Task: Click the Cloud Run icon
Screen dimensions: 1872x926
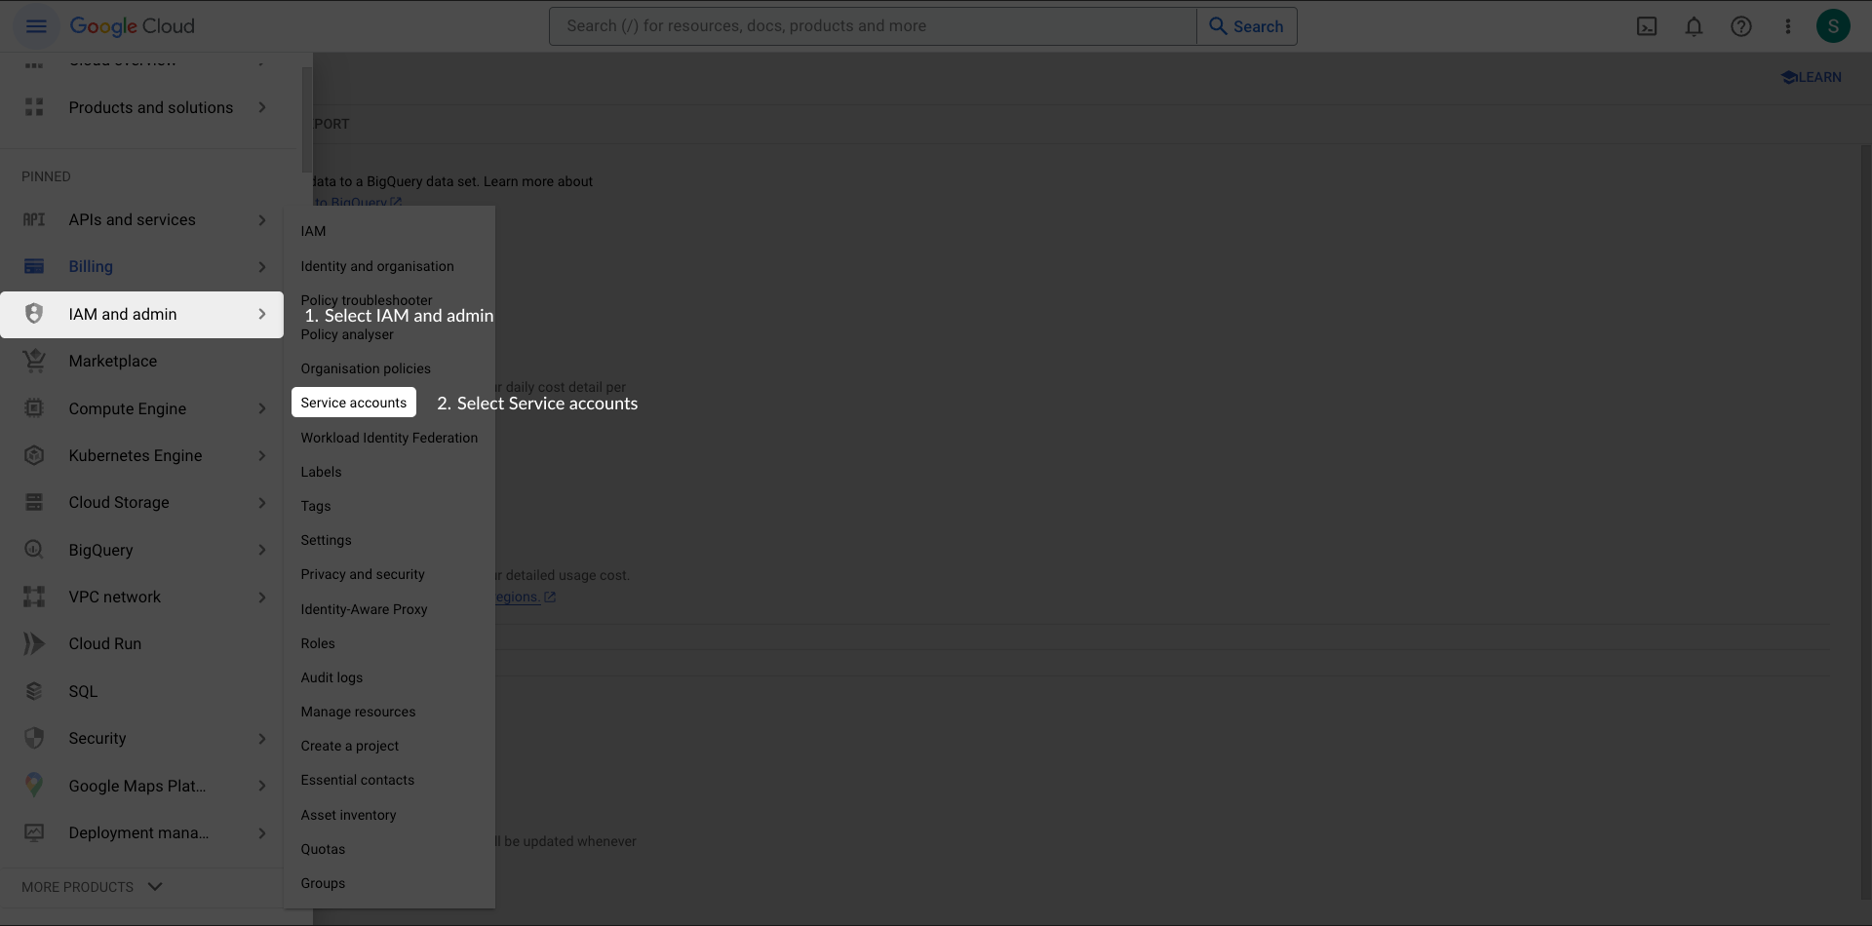Action: point(34,643)
